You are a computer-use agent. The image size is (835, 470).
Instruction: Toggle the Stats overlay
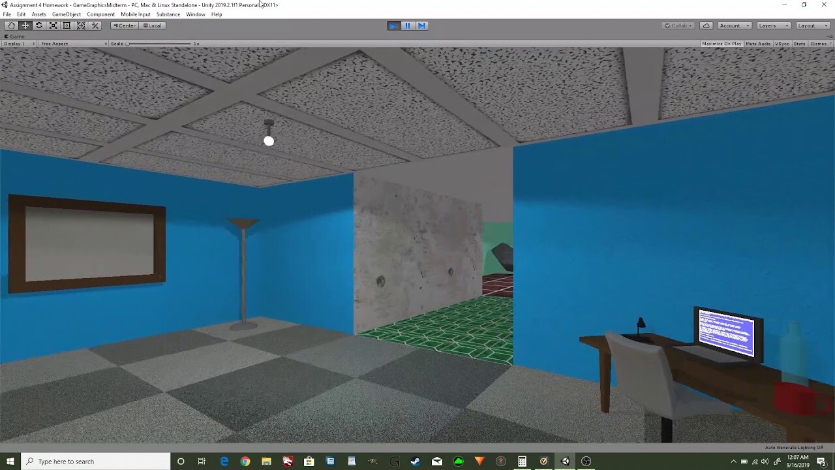pos(799,44)
